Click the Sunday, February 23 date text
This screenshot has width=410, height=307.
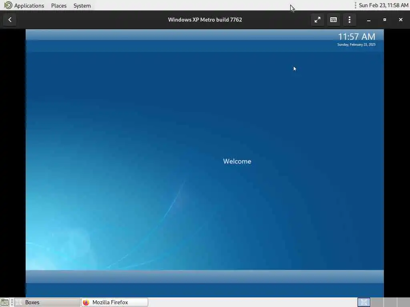[356, 45]
